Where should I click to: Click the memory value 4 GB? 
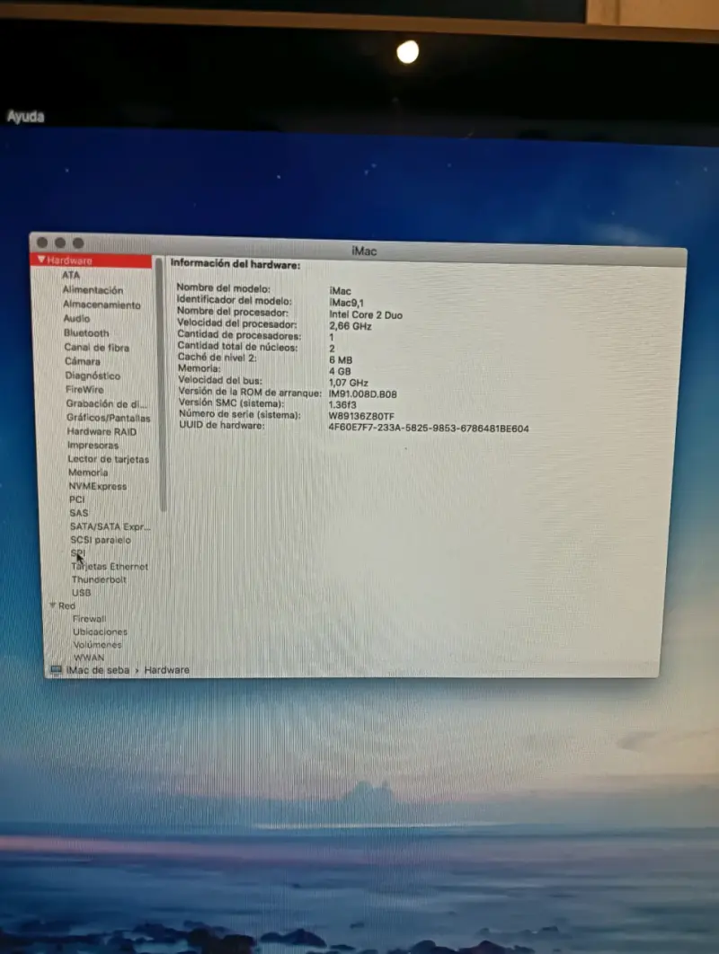pyautogui.click(x=340, y=371)
